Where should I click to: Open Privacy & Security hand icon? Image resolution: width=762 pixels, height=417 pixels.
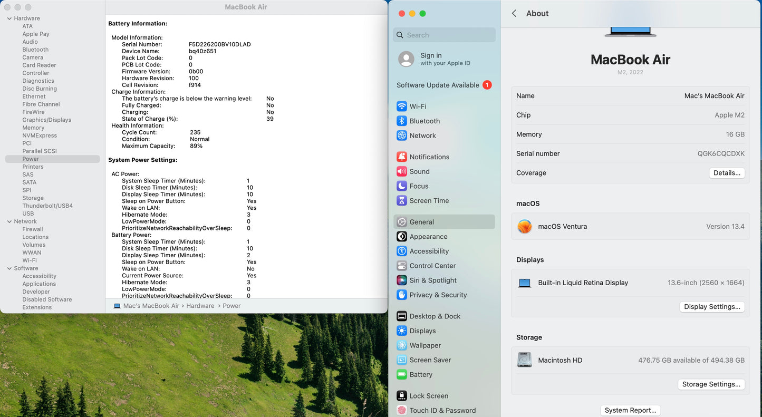(x=402, y=295)
